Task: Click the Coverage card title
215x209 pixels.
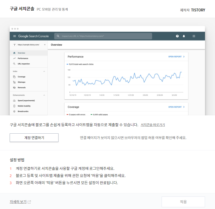Action: [x=73, y=107]
